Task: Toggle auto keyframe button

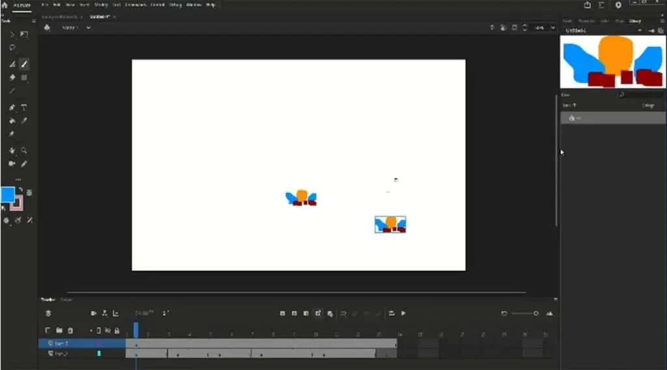Action: pos(318,313)
